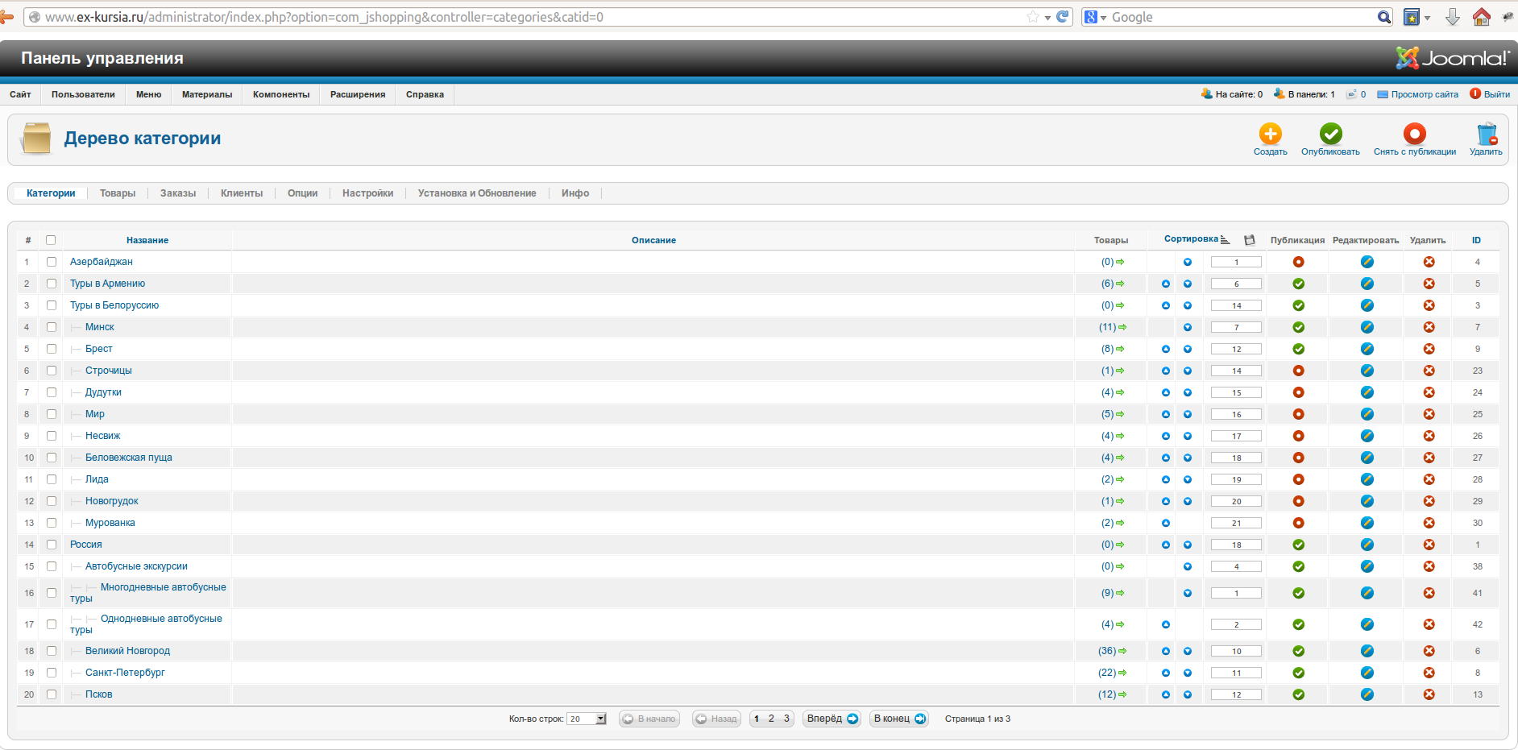The image size is (1518, 750).
Task: Edit Великий Новгород with its pencil icon
Action: (1367, 651)
